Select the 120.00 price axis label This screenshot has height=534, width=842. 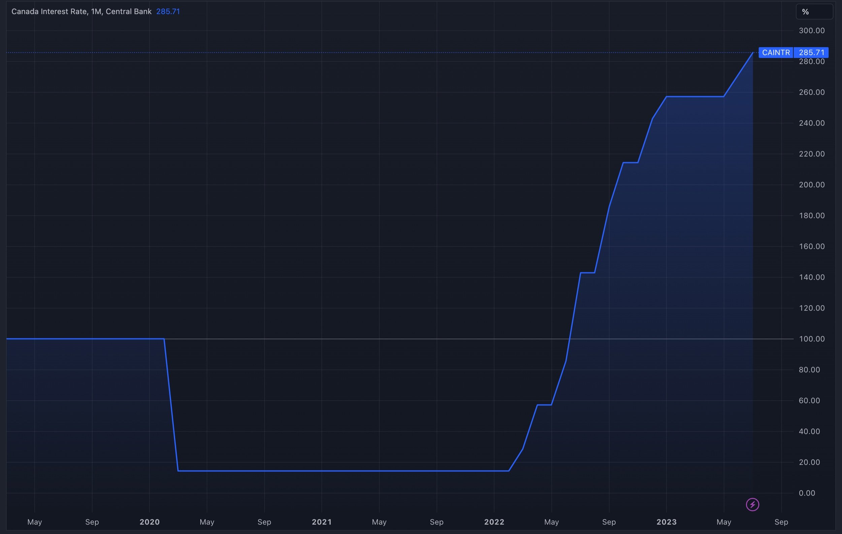pyautogui.click(x=812, y=308)
